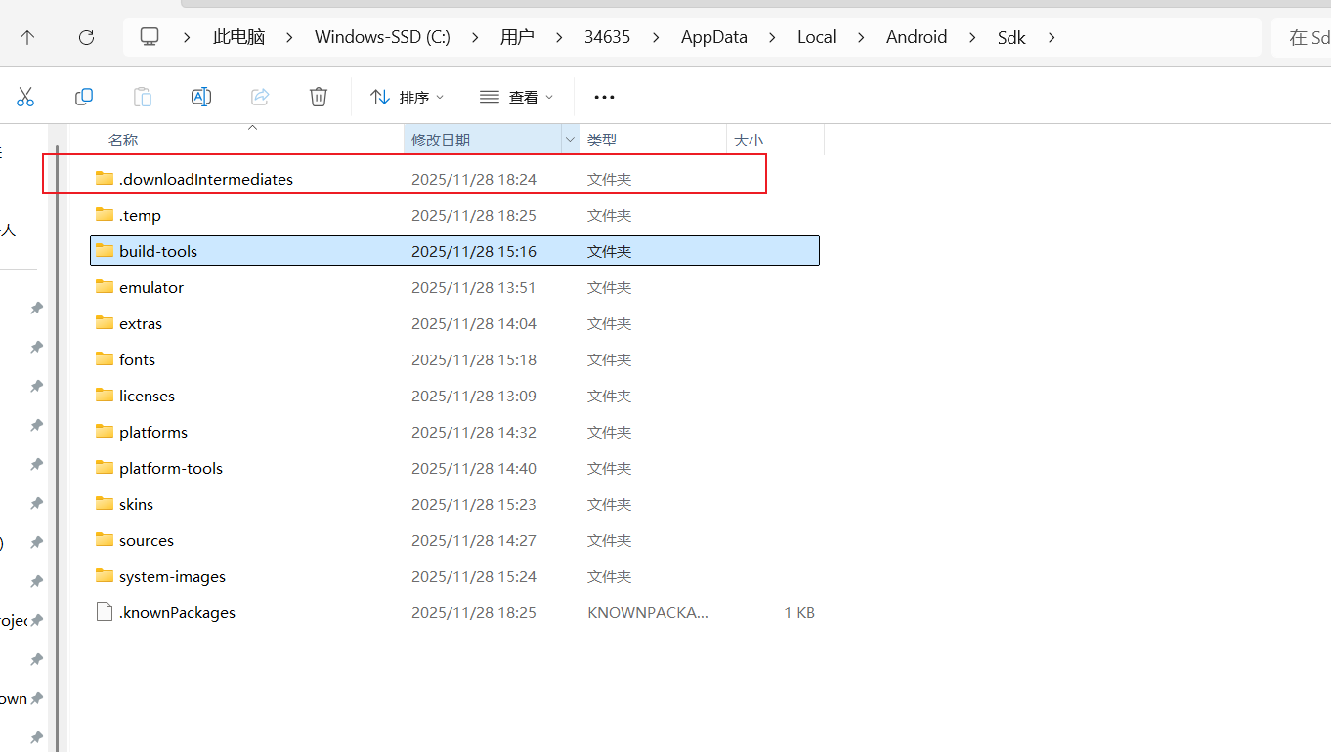This screenshot has height=752, width=1331.
Task: Select the Copy icon in the toolbar
Action: [84, 97]
